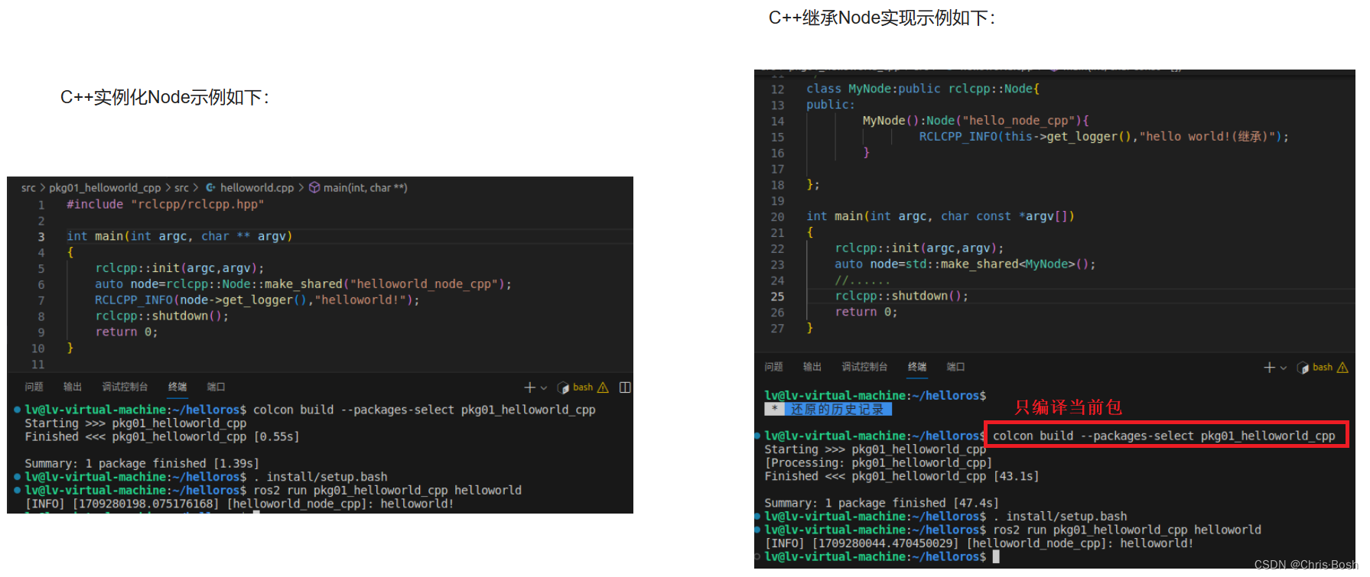Open the launch profile dropdown arrow in left panel

544,388
